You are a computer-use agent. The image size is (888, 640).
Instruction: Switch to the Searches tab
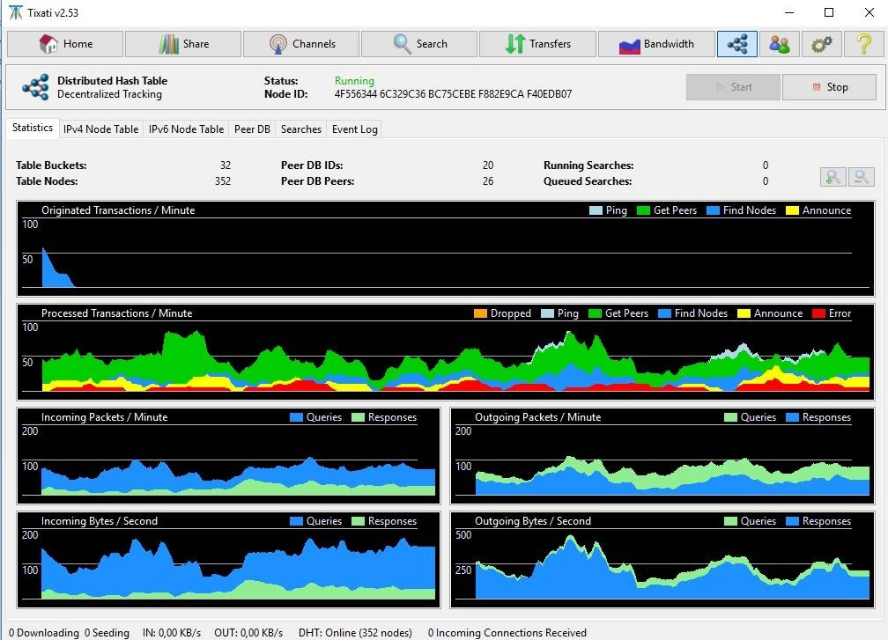click(x=301, y=129)
